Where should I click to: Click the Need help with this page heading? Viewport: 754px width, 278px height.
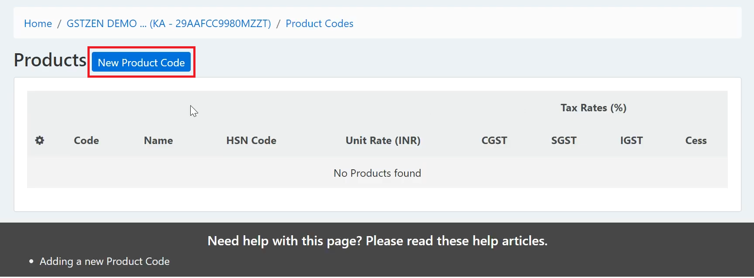[x=377, y=241]
